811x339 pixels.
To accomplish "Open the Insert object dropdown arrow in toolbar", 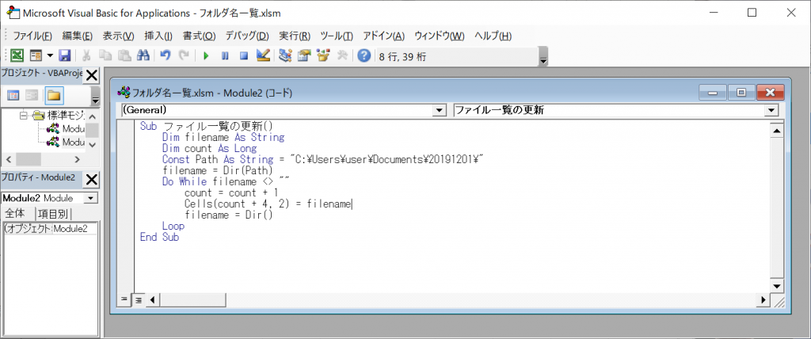I will [x=50, y=56].
